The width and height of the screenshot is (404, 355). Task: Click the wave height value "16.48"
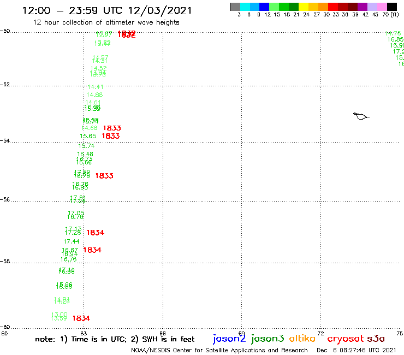point(85,154)
